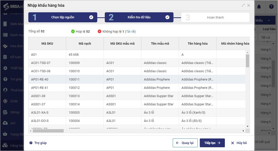
Task: Cancel import with Hủy bỏ
Action: click(x=239, y=143)
